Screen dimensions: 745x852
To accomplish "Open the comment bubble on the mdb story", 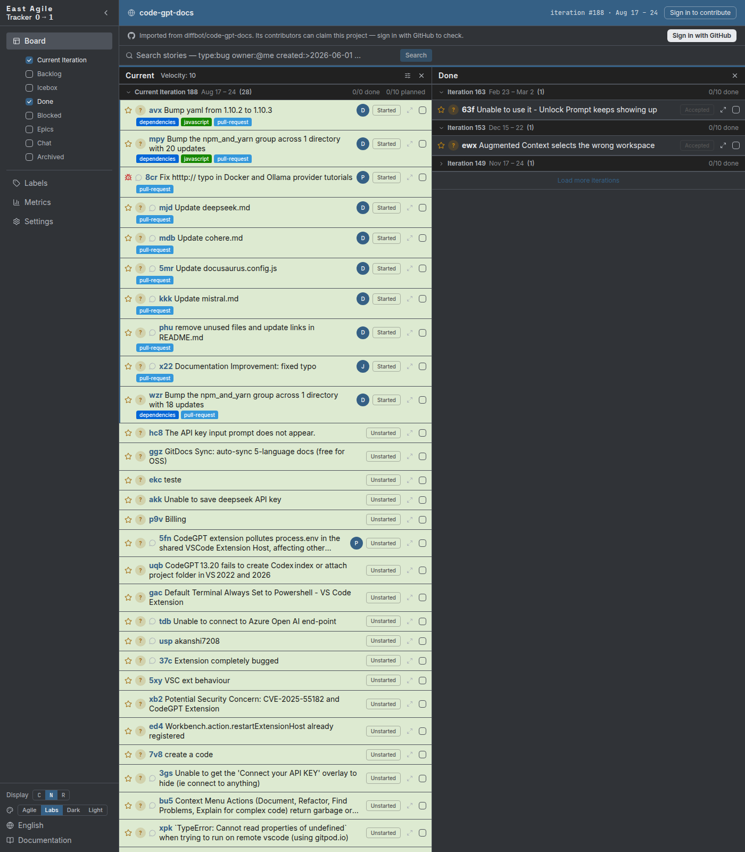I will coord(152,238).
